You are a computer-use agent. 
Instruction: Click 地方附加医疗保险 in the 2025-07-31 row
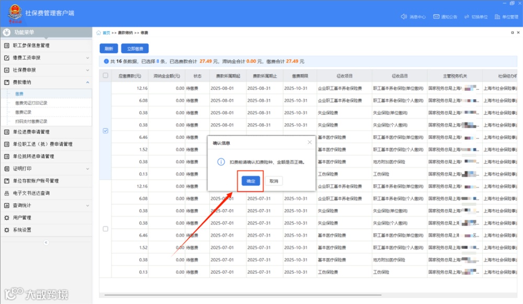click(389, 260)
